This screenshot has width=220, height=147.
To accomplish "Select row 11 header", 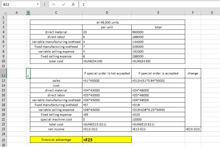I will coord(4,66).
